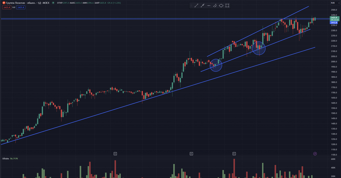Click the 1100.0 price scale label

(x=334, y=154)
